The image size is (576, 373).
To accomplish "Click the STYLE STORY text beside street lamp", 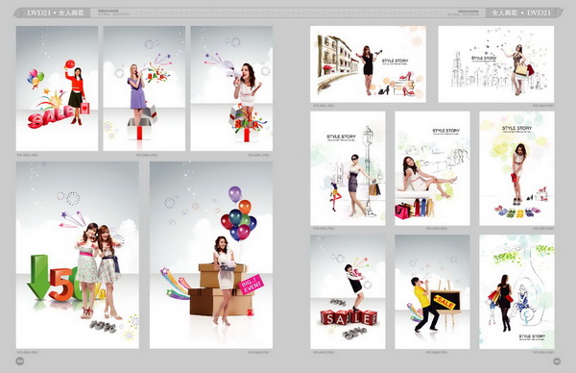I will 341,137.
